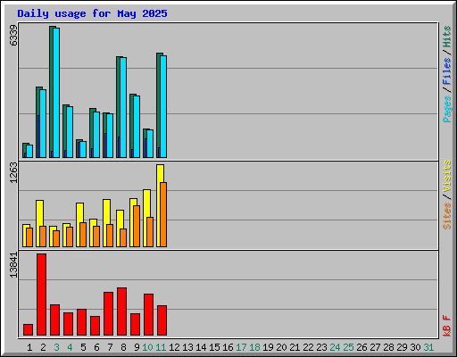Click the green "Hits" legend word
Image resolution: width=457 pixels, height=357 pixels.
(447, 37)
